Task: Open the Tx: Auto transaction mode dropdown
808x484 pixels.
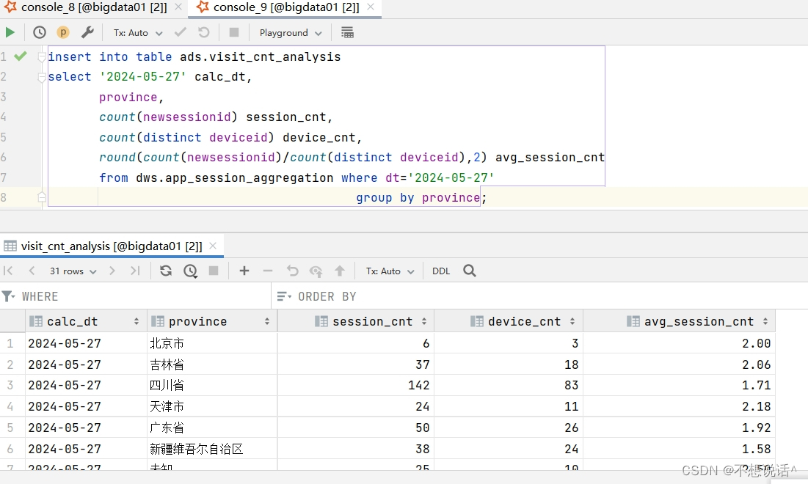Action: 137,32
